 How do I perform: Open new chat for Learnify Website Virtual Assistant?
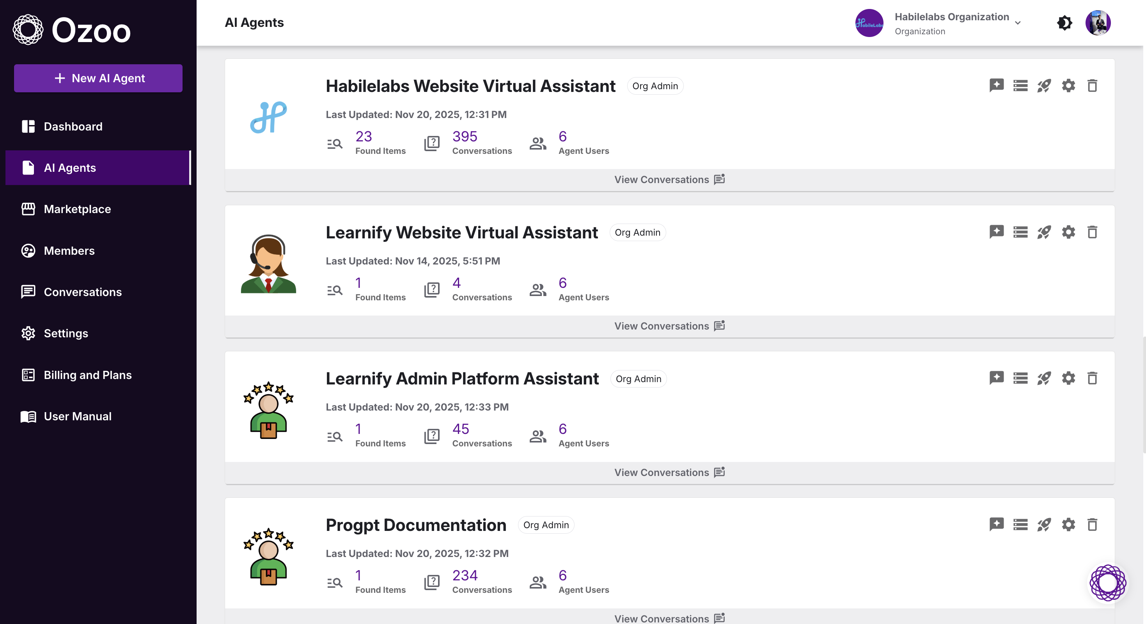(x=997, y=232)
